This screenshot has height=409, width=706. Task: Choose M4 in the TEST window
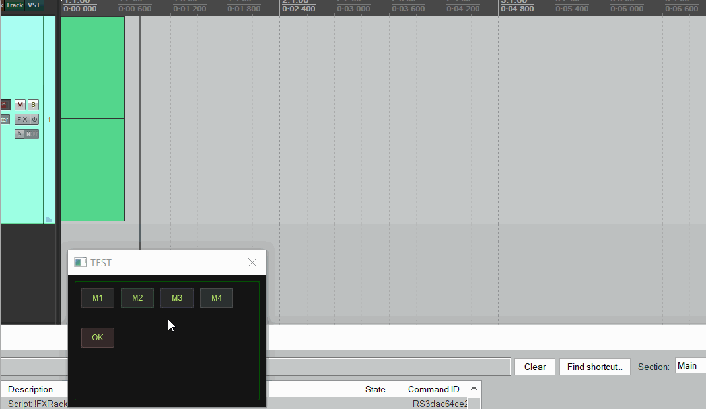coord(217,298)
